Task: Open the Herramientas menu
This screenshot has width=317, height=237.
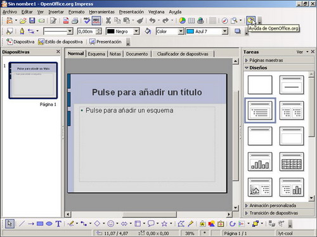Action: pos(101,12)
